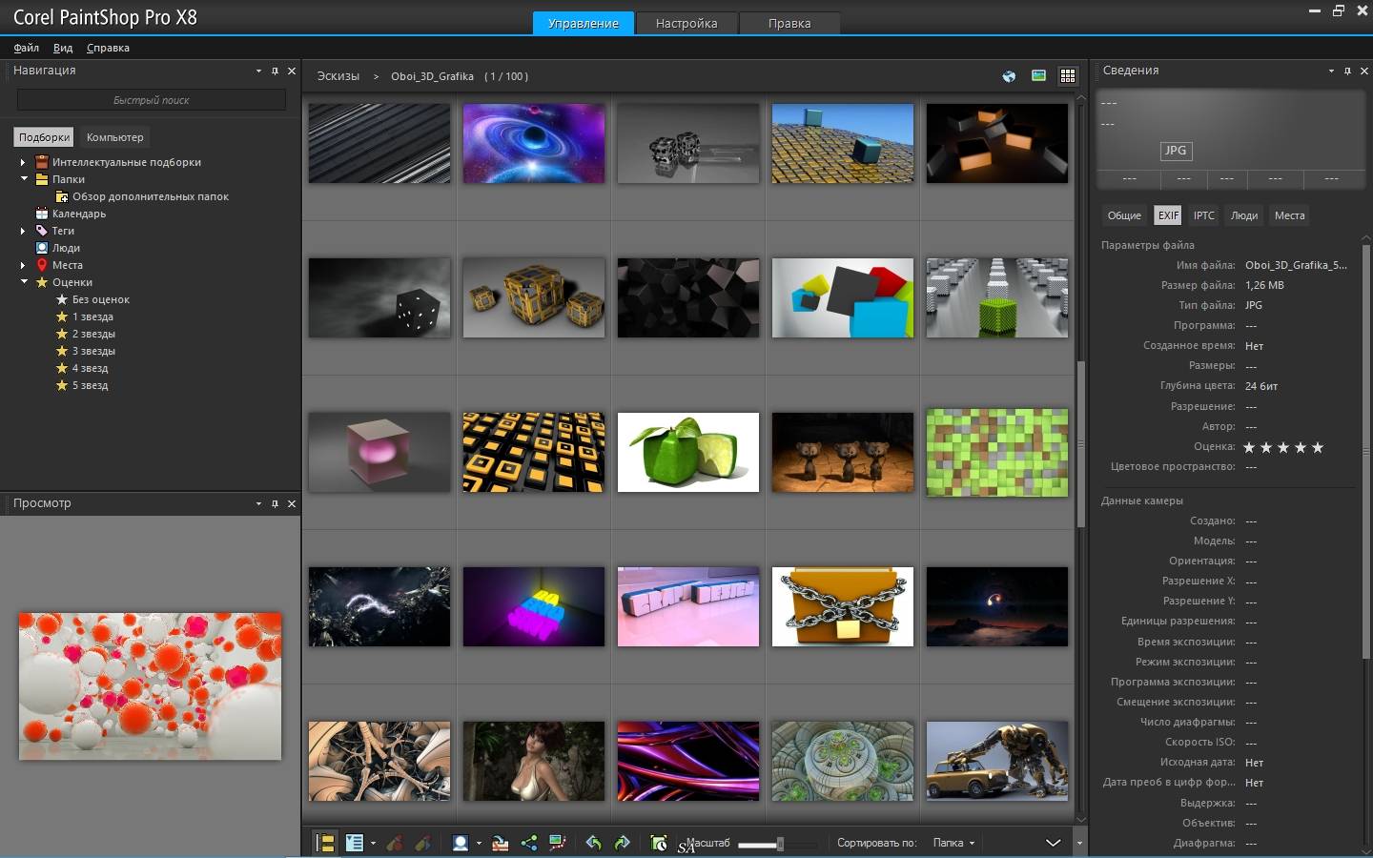Select the Без оценок rating filter
This screenshot has width=1373, height=858.
(x=101, y=299)
